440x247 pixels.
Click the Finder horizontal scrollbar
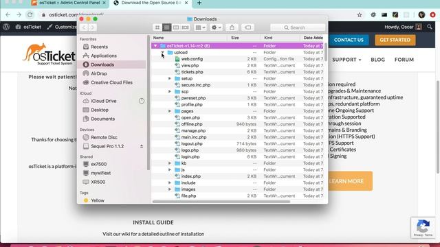point(221,202)
